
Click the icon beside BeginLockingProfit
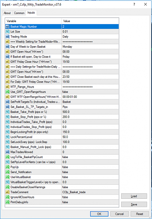click(7, 132)
